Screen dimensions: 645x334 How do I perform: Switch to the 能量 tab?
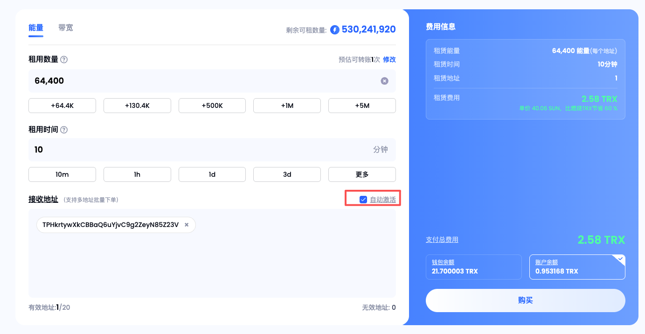36,28
